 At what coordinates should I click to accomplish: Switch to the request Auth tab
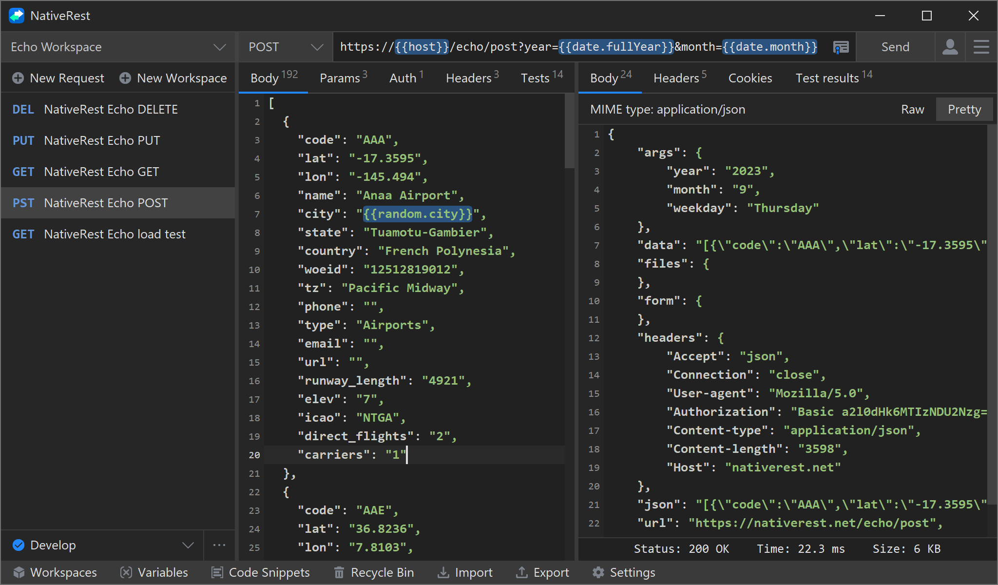click(406, 78)
